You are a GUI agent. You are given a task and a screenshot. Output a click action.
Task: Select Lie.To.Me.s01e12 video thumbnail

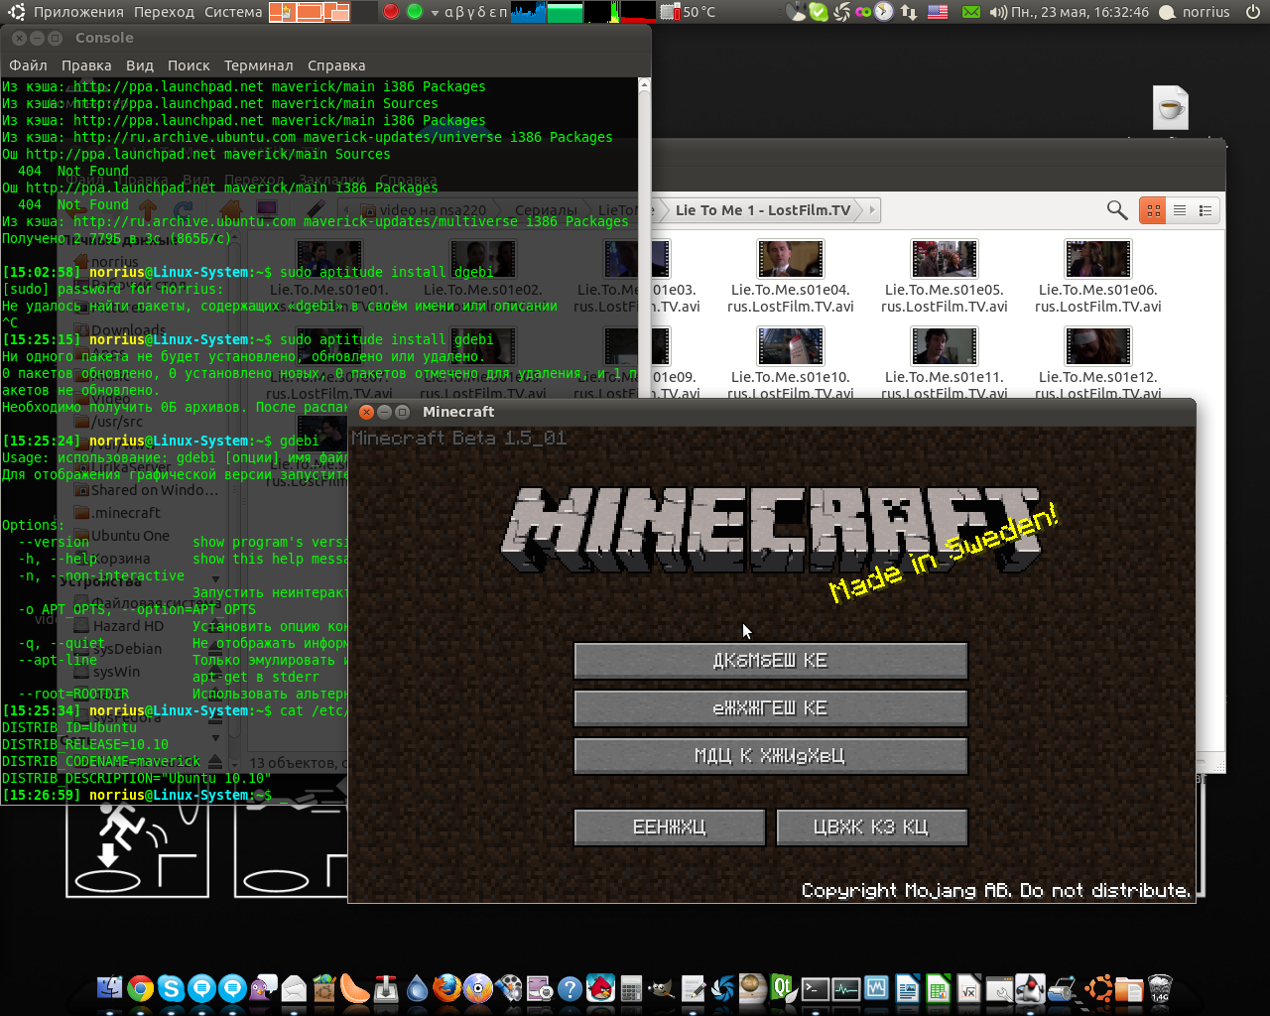[1097, 346]
